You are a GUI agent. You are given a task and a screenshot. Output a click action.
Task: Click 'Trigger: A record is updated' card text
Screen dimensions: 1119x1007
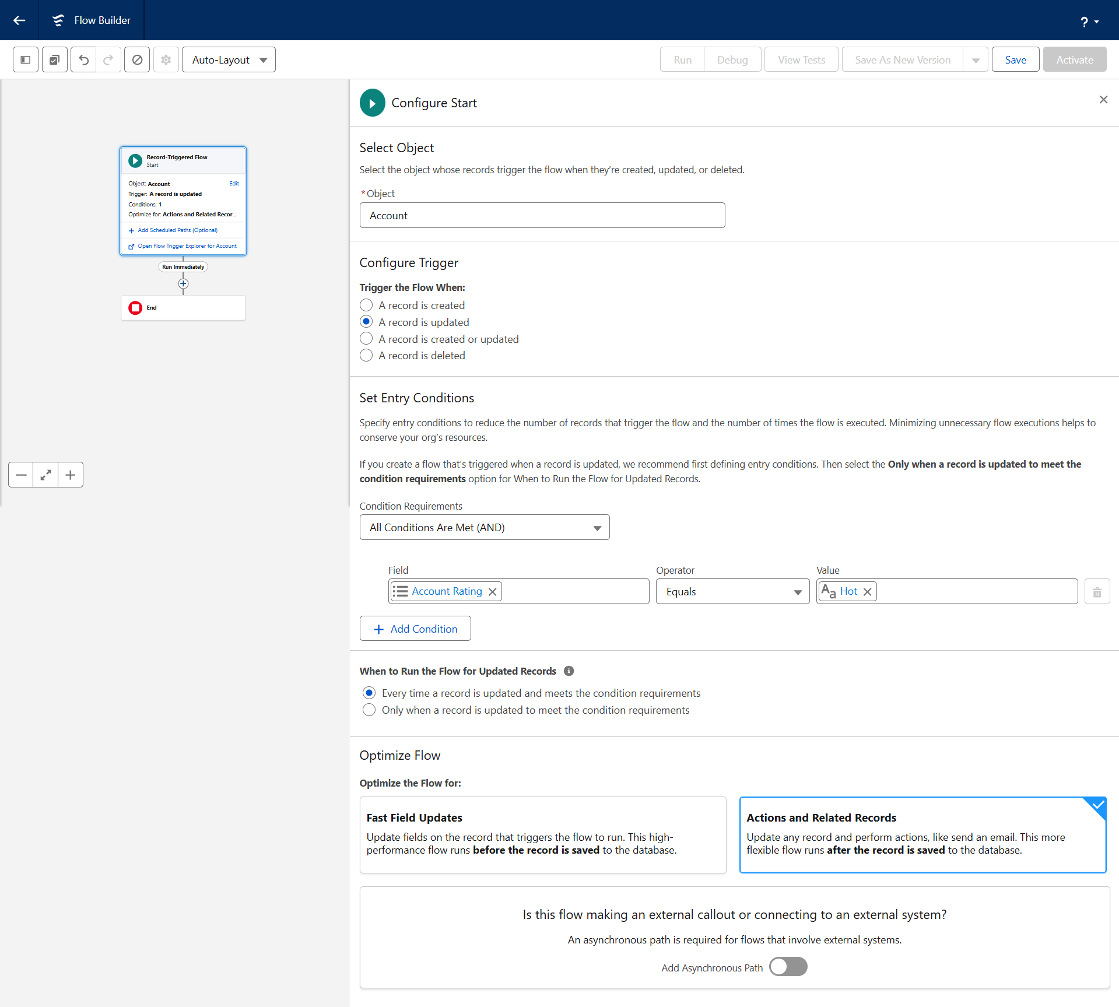pyautogui.click(x=165, y=194)
